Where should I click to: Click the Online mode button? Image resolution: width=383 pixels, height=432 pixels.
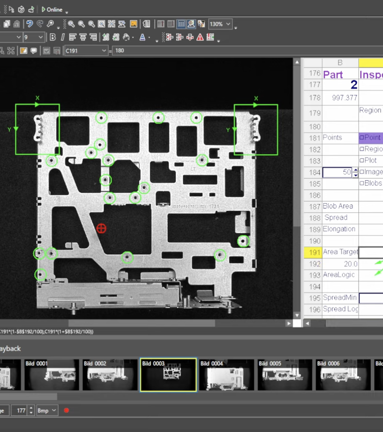click(x=52, y=9)
